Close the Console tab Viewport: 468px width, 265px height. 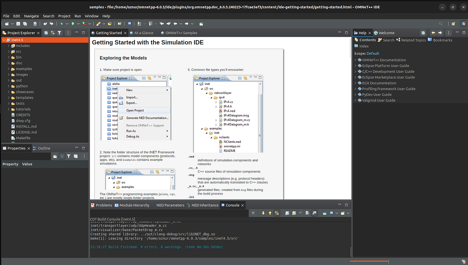(x=243, y=205)
